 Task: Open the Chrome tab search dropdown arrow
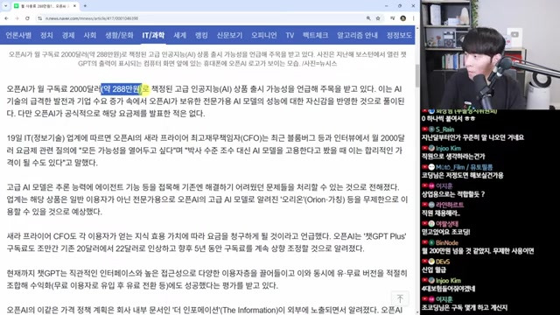[x=5, y=6]
